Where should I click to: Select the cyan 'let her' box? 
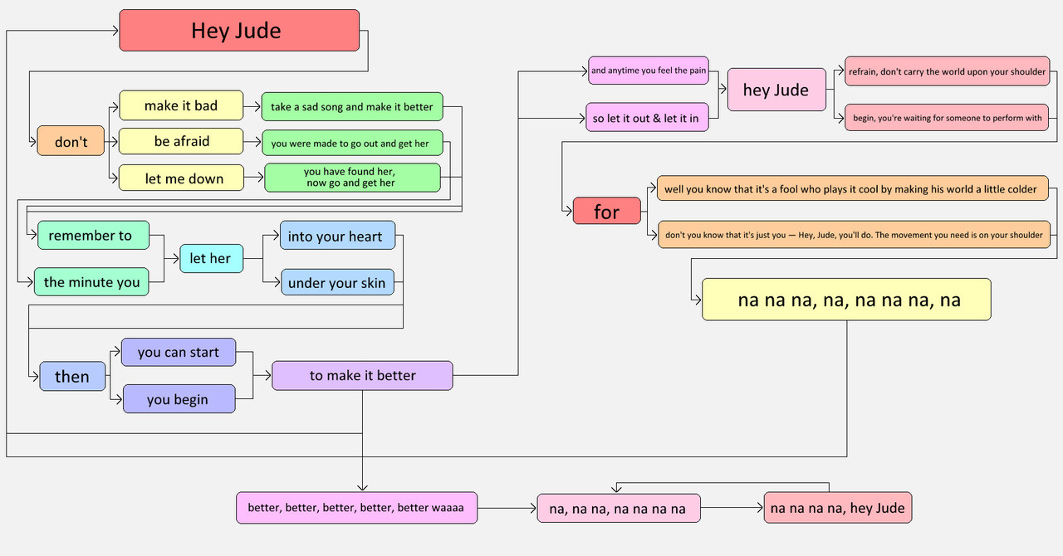coord(211,259)
